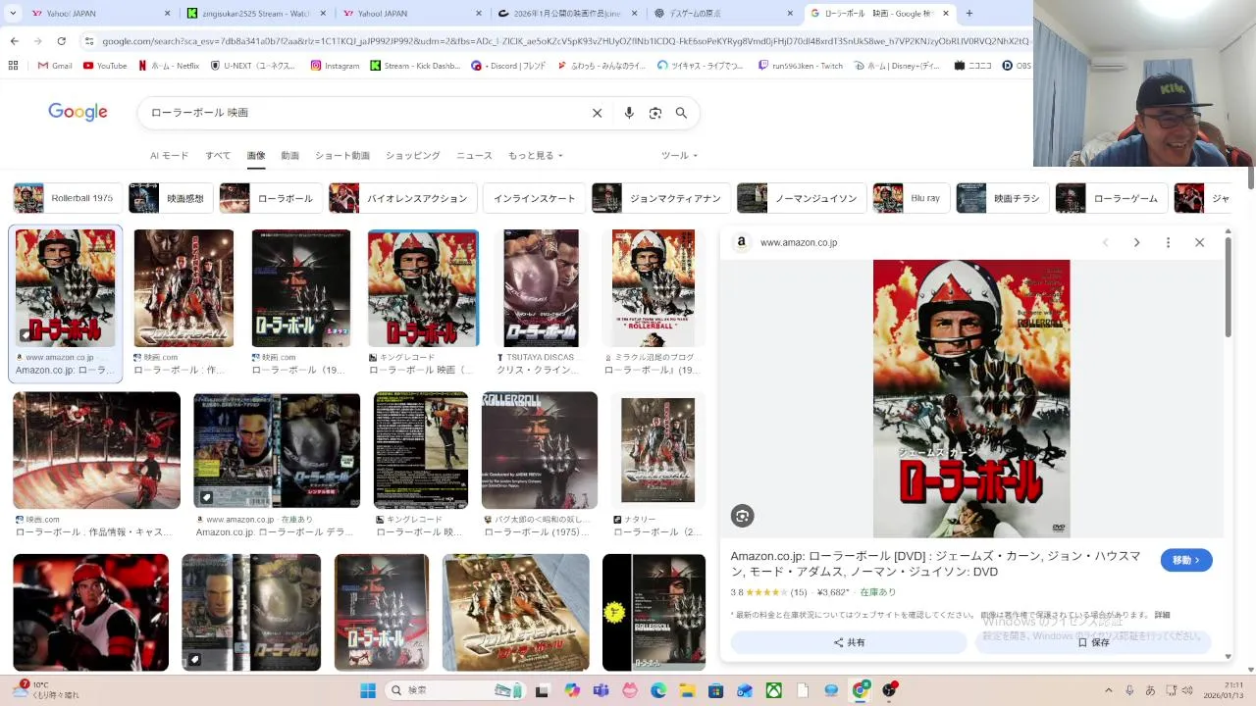Switch to the AI モード tab

pos(169,156)
